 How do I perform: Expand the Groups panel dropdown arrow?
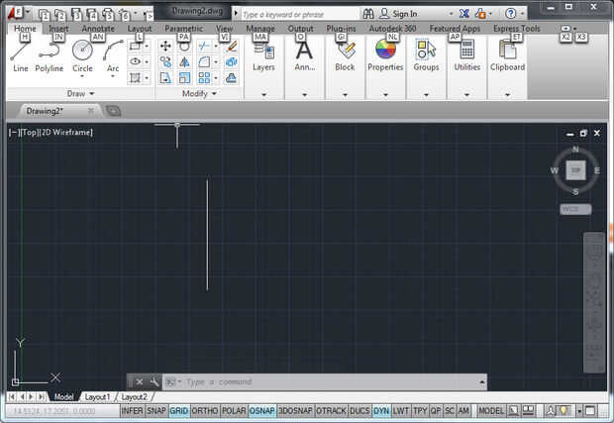(426, 94)
